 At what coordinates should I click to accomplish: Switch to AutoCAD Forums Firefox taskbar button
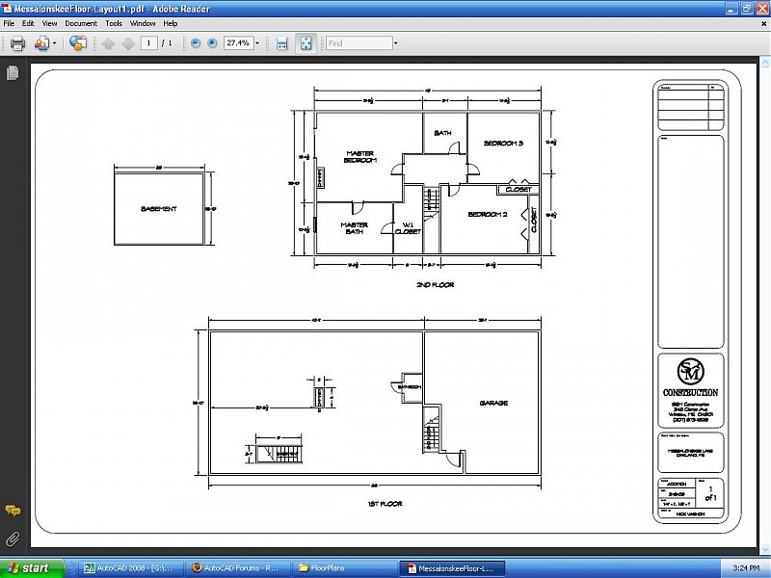[238, 568]
